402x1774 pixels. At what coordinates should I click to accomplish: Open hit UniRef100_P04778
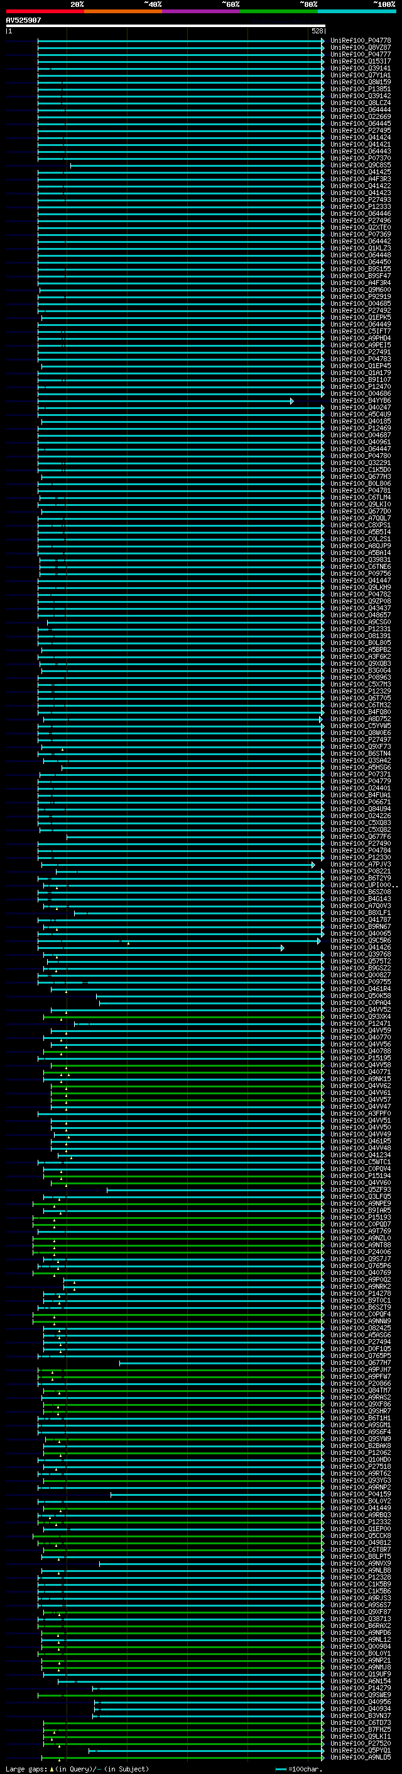point(360,41)
